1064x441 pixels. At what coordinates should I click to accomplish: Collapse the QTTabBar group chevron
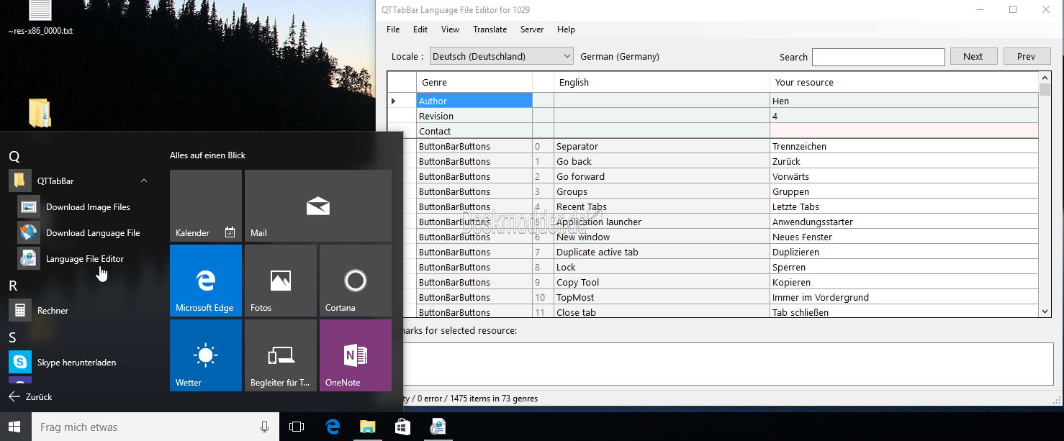(144, 181)
